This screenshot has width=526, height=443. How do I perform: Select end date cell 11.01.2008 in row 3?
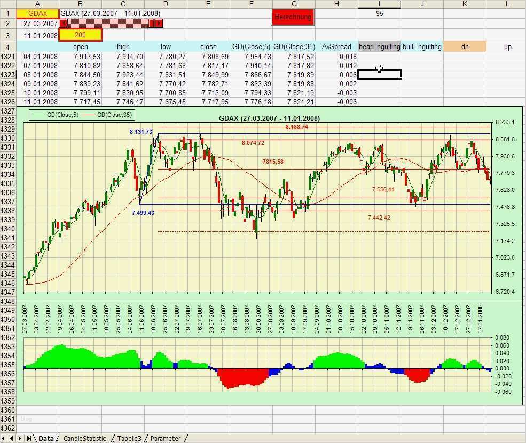click(37, 35)
